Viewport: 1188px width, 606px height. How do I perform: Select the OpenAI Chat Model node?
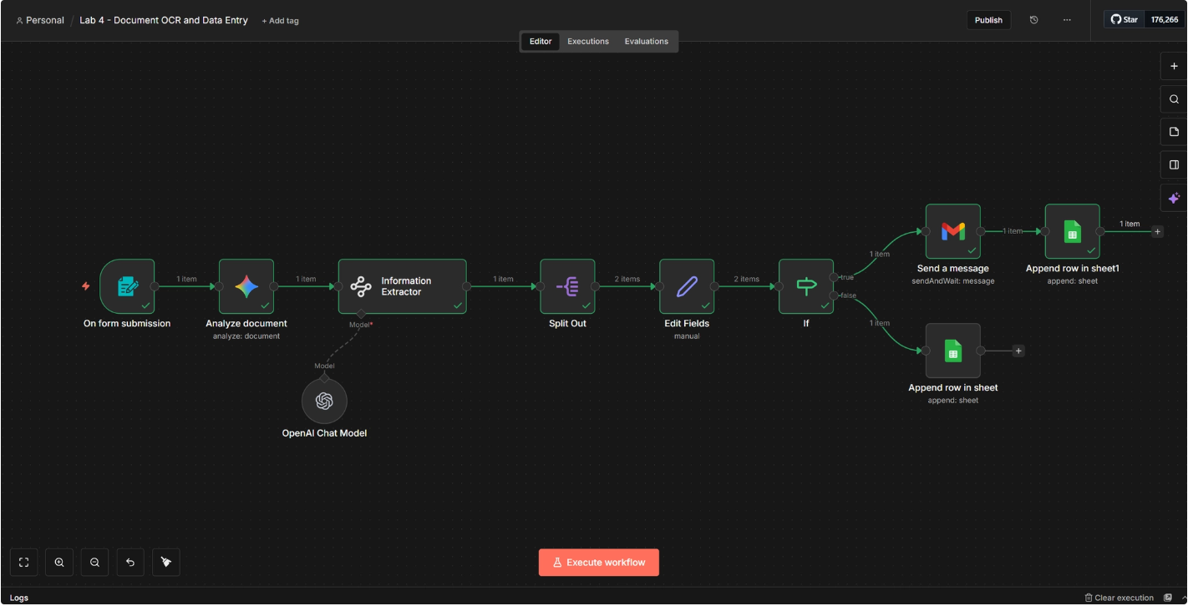[x=325, y=401]
